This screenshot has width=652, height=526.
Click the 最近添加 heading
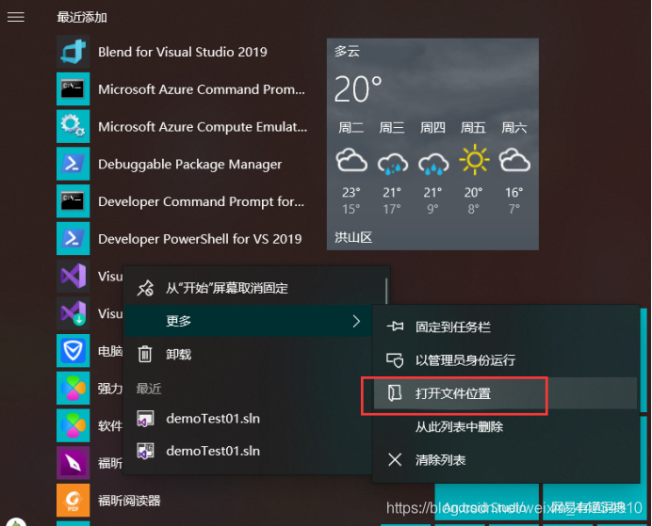point(82,17)
